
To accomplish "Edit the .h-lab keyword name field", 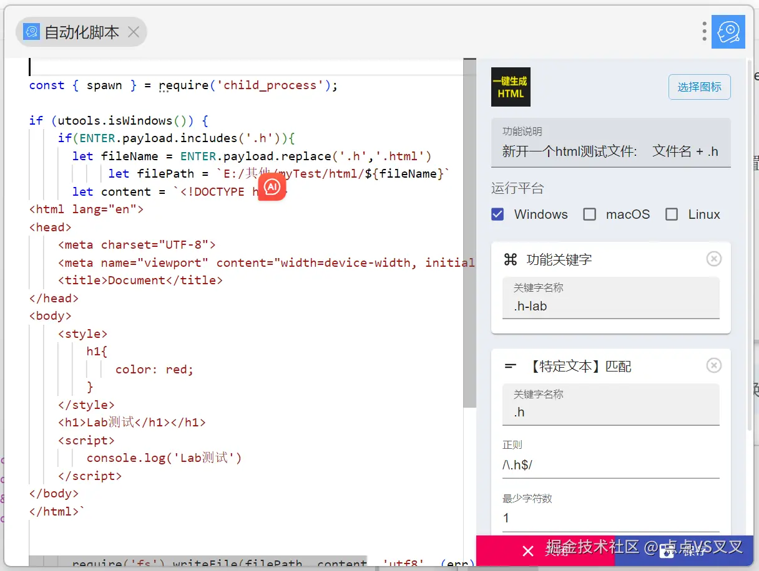I will (610, 298).
